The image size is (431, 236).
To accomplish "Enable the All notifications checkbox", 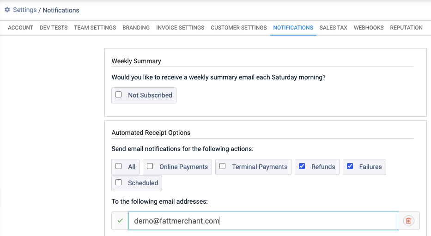I will 118,166.
